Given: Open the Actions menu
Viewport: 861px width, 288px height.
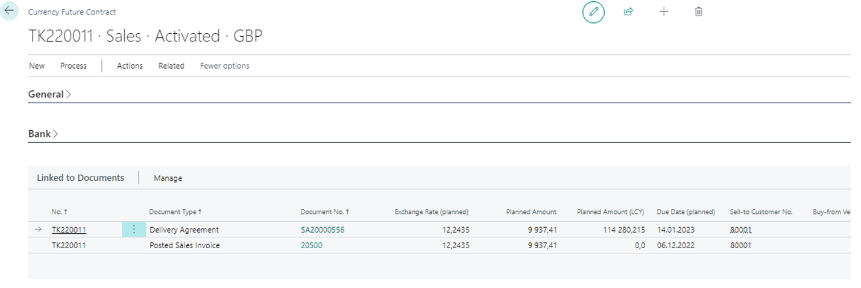Looking at the screenshot, I should pyautogui.click(x=130, y=66).
